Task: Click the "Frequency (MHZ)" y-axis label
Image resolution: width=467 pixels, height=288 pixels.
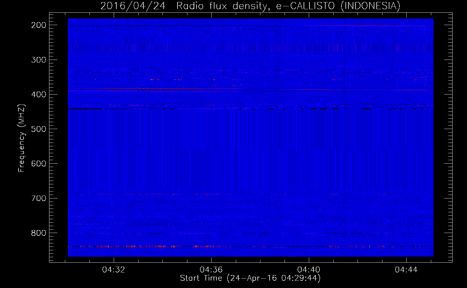Action: (x=22, y=138)
